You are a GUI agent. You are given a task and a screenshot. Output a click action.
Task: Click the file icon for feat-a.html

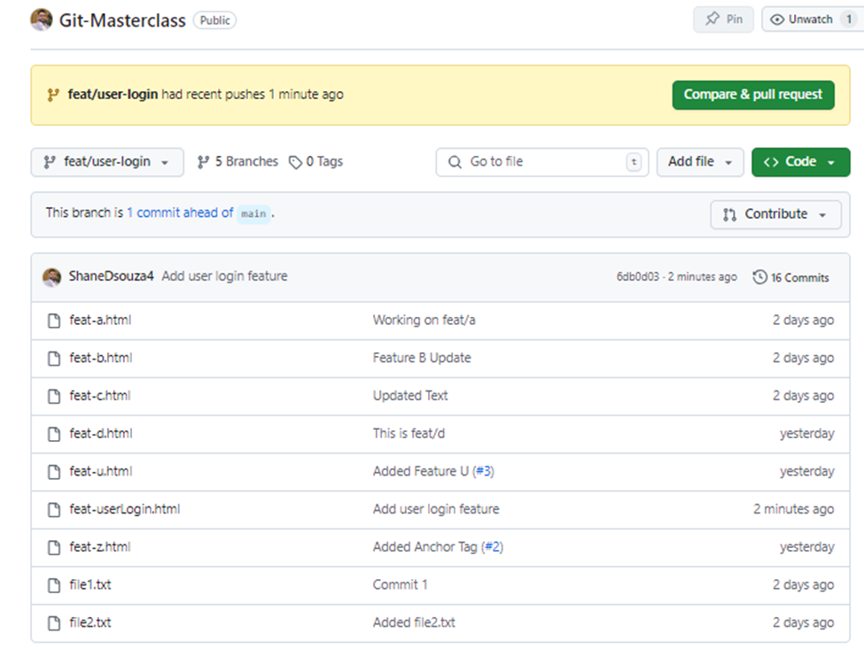tap(54, 321)
